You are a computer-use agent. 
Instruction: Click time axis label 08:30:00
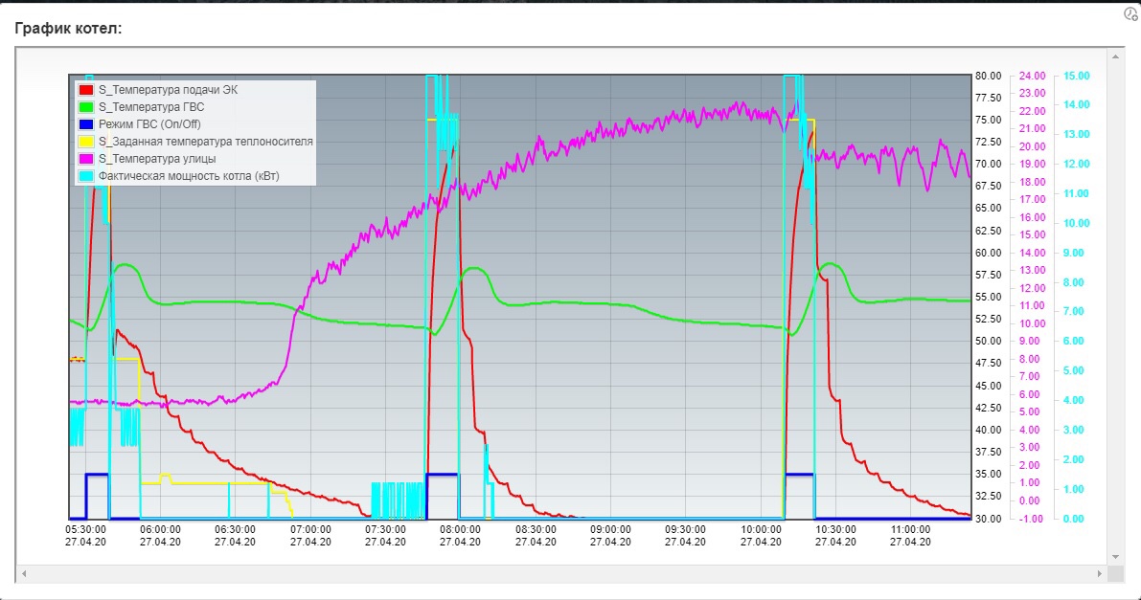[x=536, y=529]
